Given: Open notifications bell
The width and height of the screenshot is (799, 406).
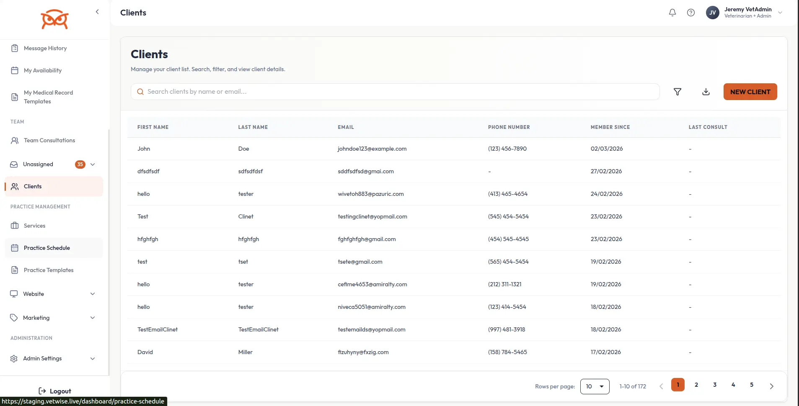Looking at the screenshot, I should coord(672,13).
